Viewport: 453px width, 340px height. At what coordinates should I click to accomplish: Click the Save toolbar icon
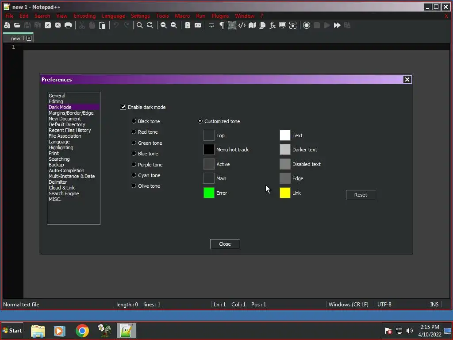[27, 25]
